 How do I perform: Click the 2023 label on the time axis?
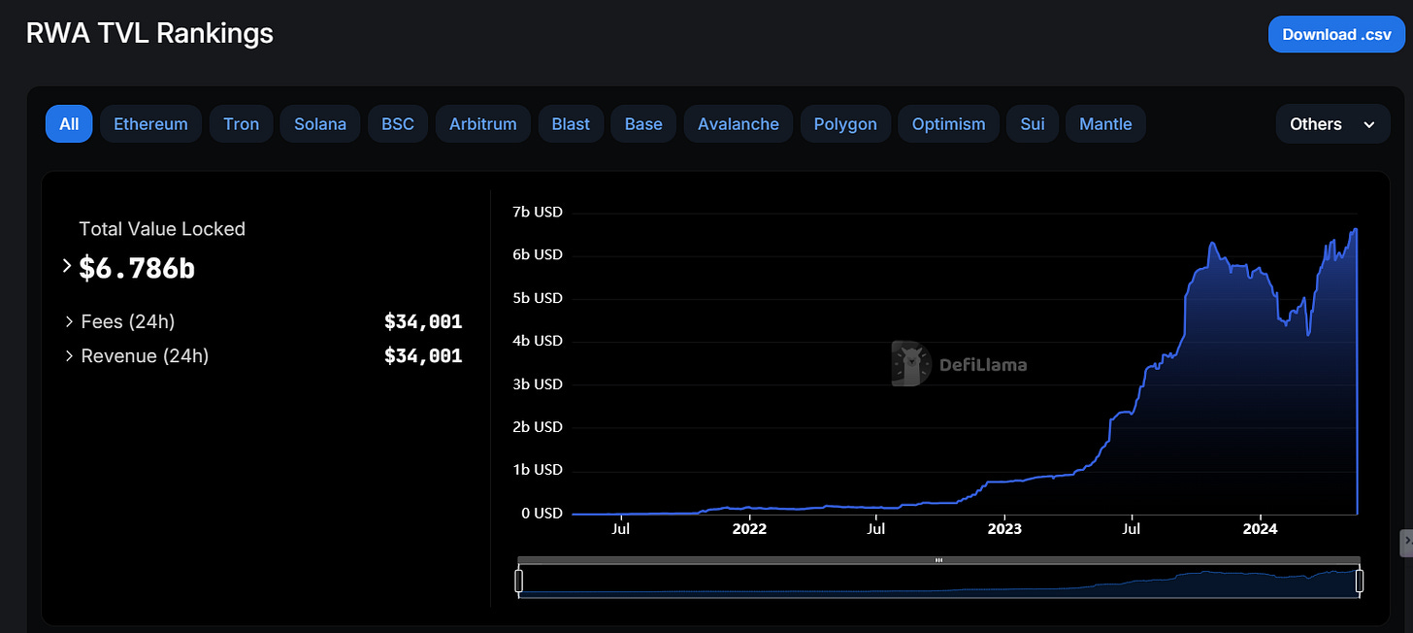coord(1003,529)
